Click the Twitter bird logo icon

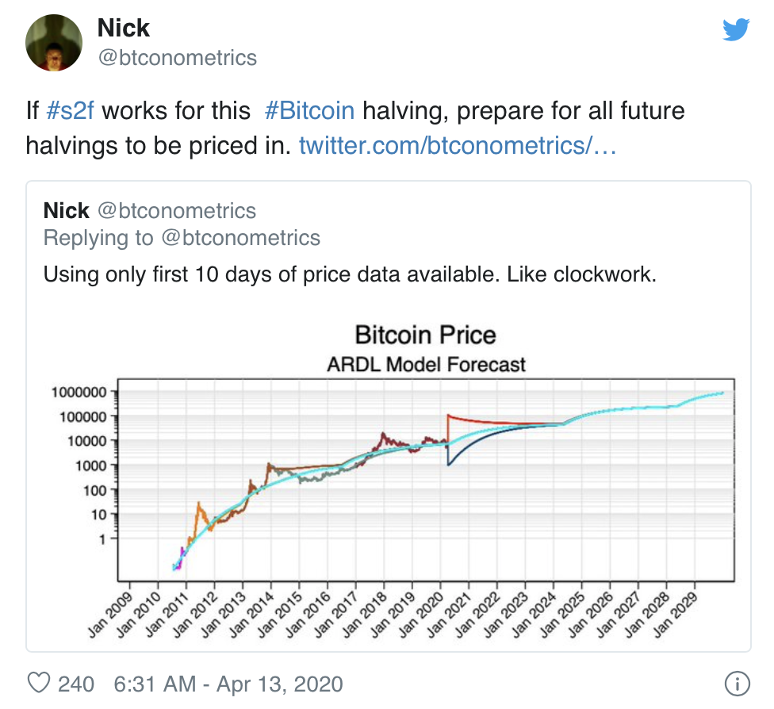tap(736, 29)
